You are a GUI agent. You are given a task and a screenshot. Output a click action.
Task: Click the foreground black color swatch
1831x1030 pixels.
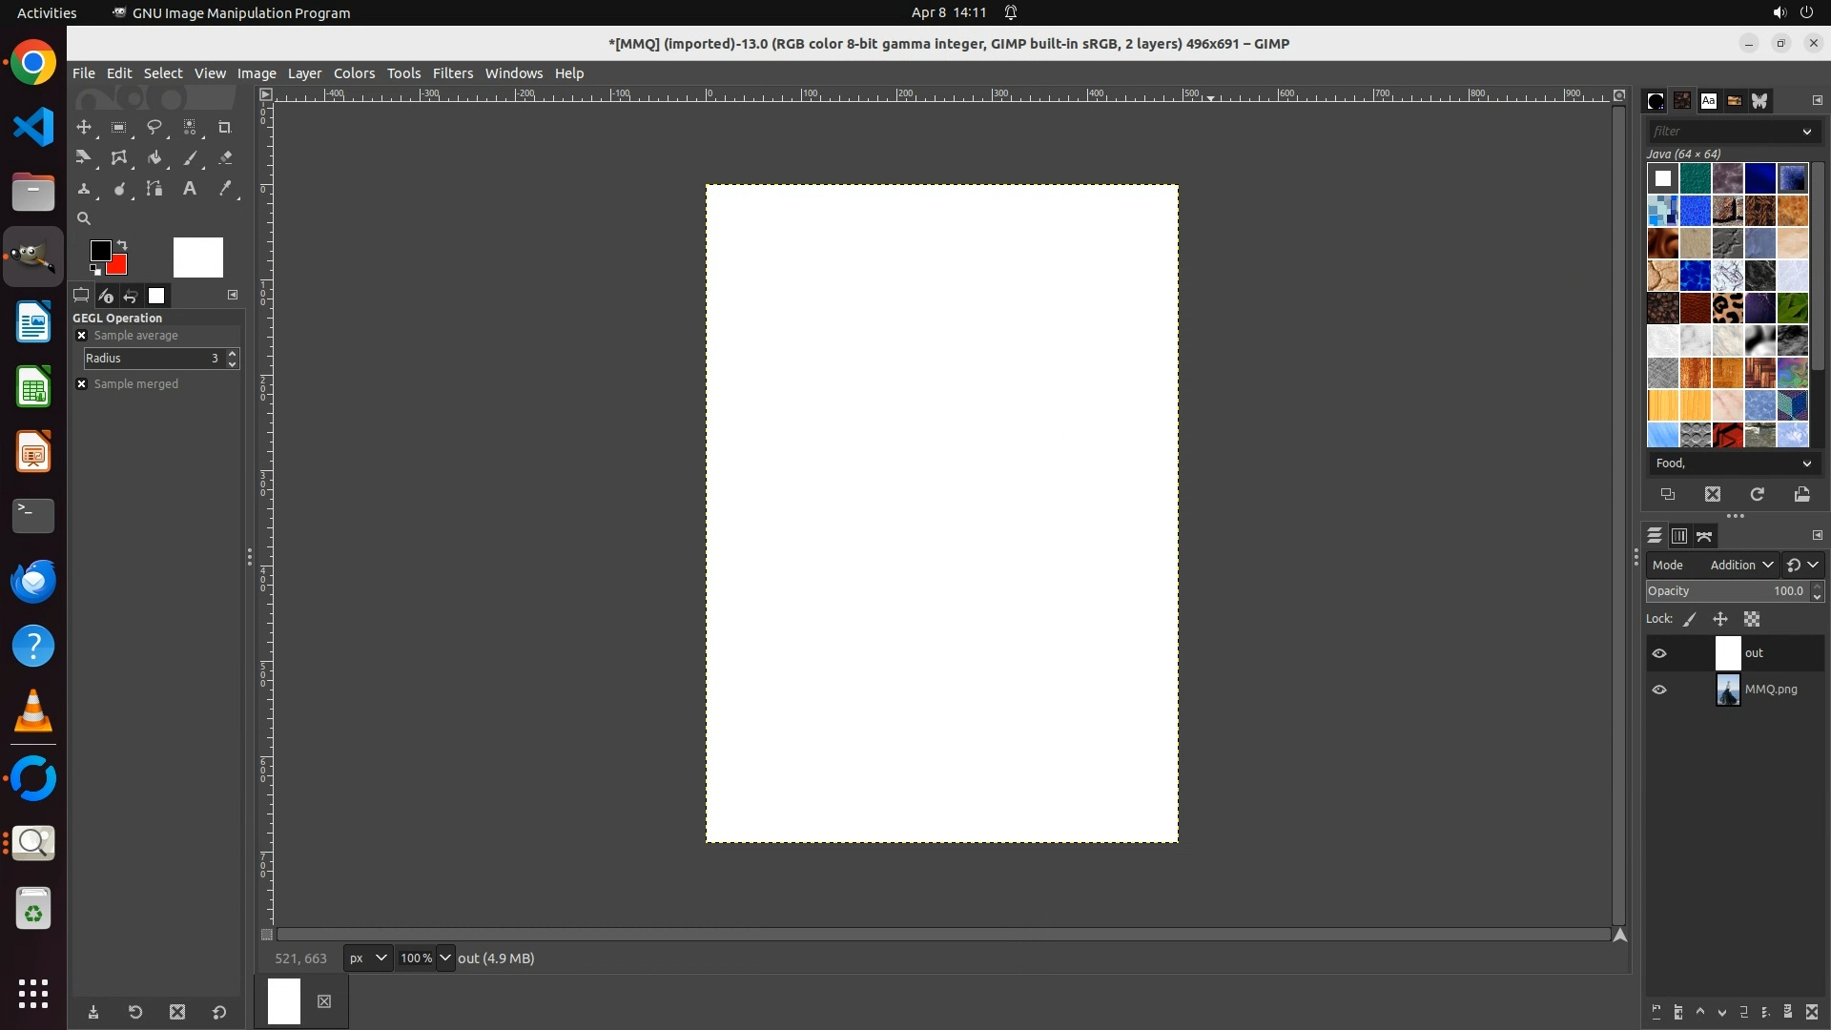pyautogui.click(x=99, y=250)
